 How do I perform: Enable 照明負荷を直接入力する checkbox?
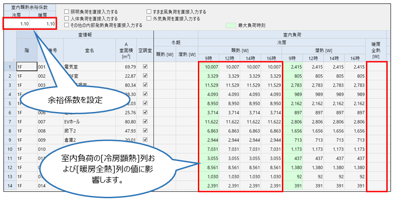67,12
